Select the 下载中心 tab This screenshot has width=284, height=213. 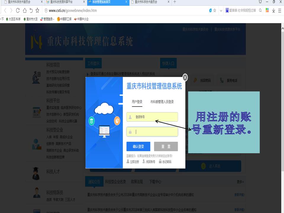(155, 182)
